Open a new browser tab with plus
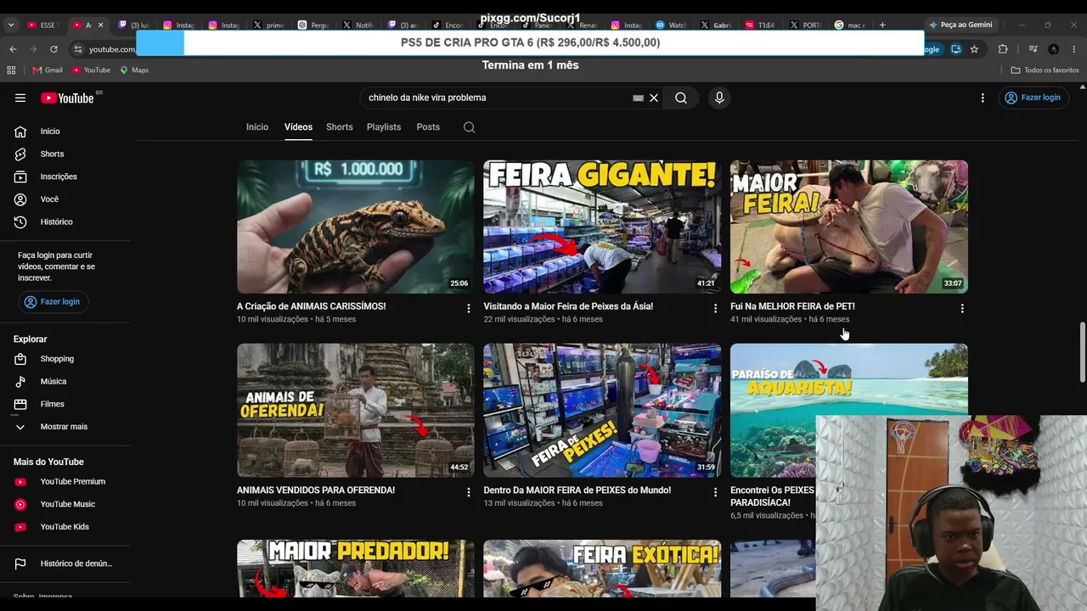The image size is (1087, 611). pyautogui.click(x=882, y=25)
